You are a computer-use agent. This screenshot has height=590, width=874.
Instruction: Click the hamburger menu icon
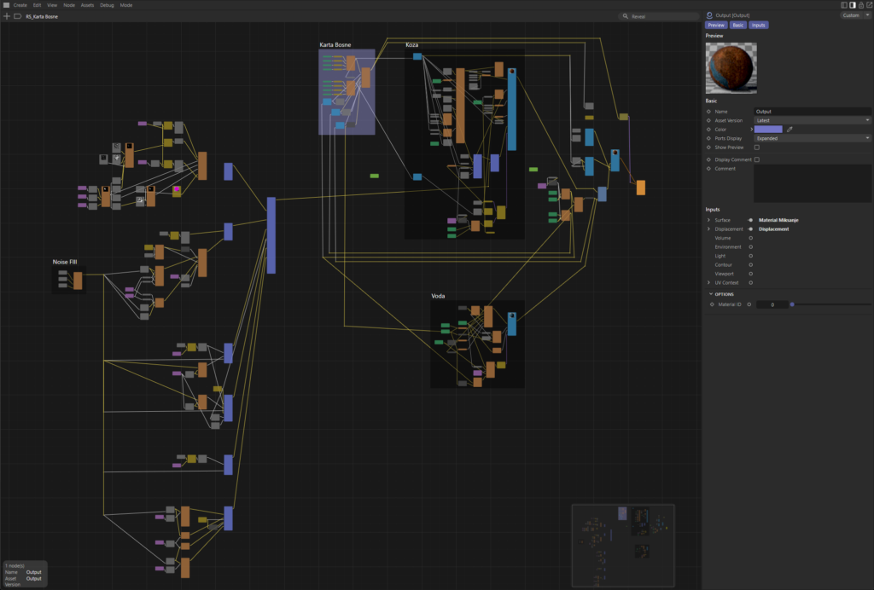pyautogui.click(x=6, y=5)
